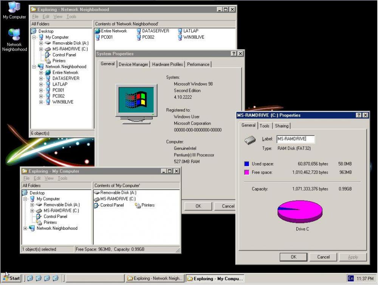Screen dimensions: 378x285
Task: Click magenta Free space color swatch
Action: click(246, 172)
